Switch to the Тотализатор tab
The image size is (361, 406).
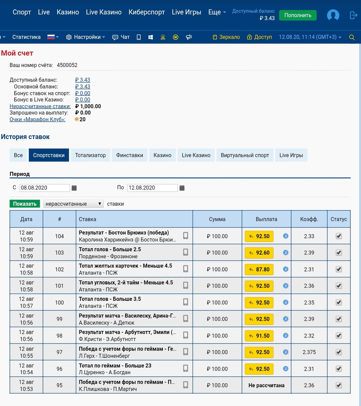coord(90,155)
